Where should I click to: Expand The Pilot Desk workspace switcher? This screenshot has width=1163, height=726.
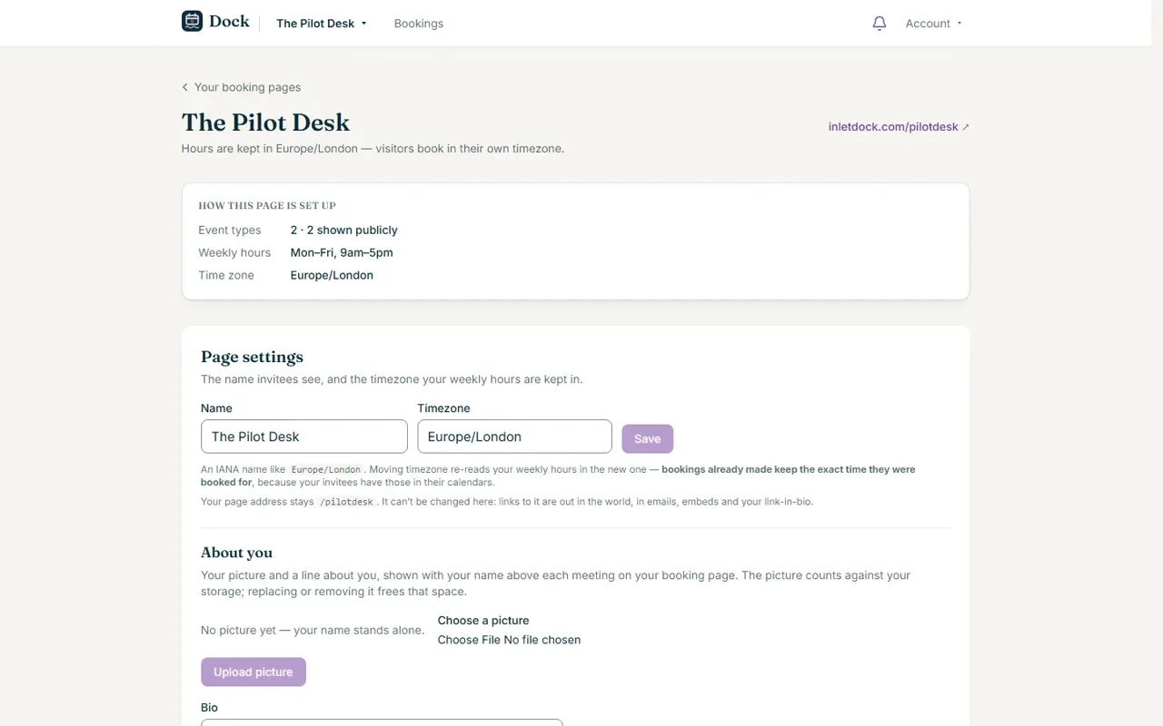(x=322, y=24)
